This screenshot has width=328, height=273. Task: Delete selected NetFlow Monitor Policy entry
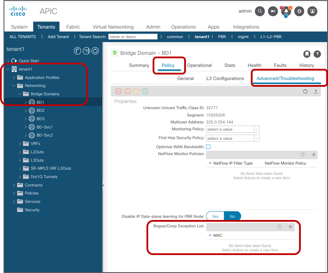click(x=303, y=155)
